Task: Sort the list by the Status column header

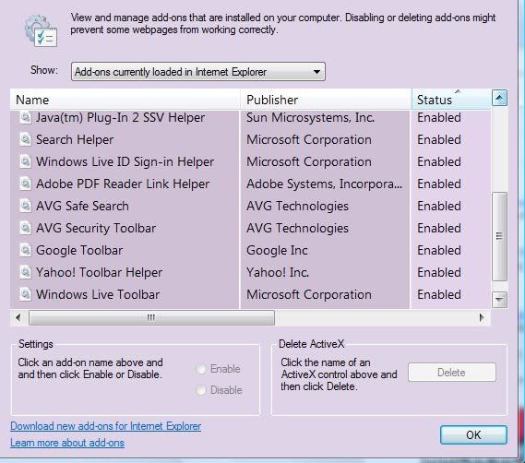Action: click(451, 100)
